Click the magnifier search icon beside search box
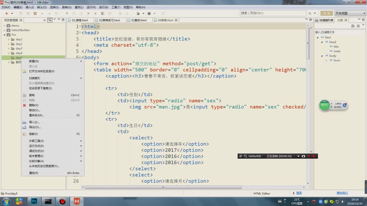The height and width of the screenshot is (206, 367). point(310,13)
